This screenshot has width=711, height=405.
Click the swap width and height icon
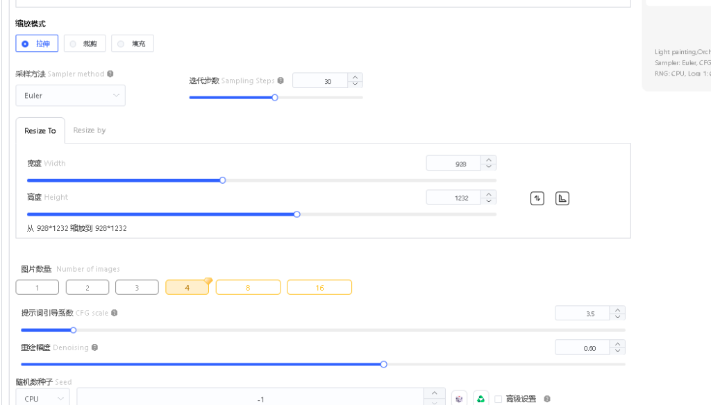point(537,198)
